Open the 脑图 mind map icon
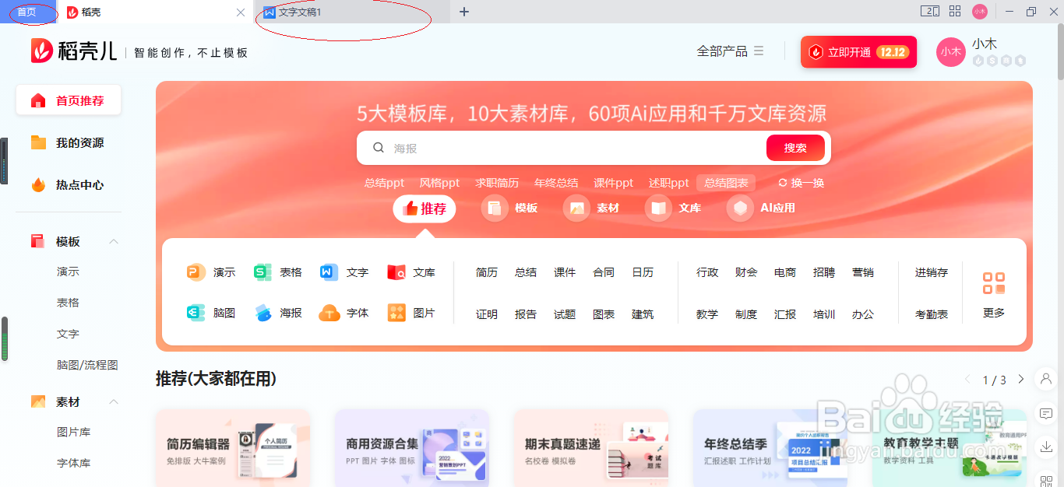 point(196,313)
